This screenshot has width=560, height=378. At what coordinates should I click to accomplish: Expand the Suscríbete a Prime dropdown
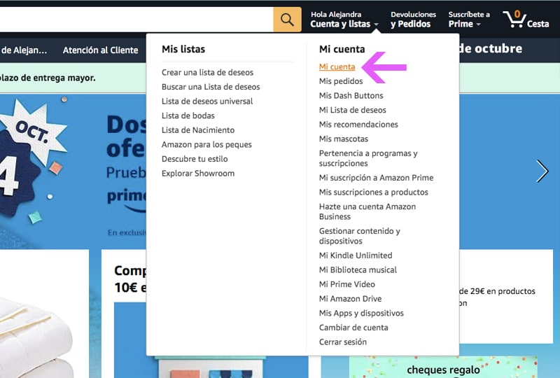[469, 20]
